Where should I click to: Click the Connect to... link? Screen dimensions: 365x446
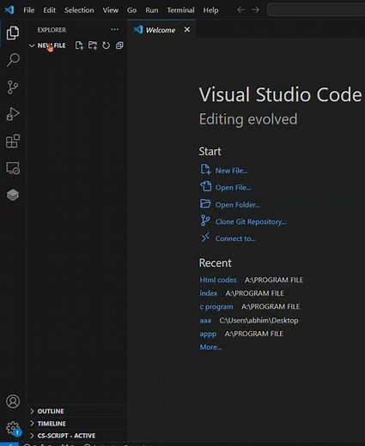pyautogui.click(x=228, y=238)
